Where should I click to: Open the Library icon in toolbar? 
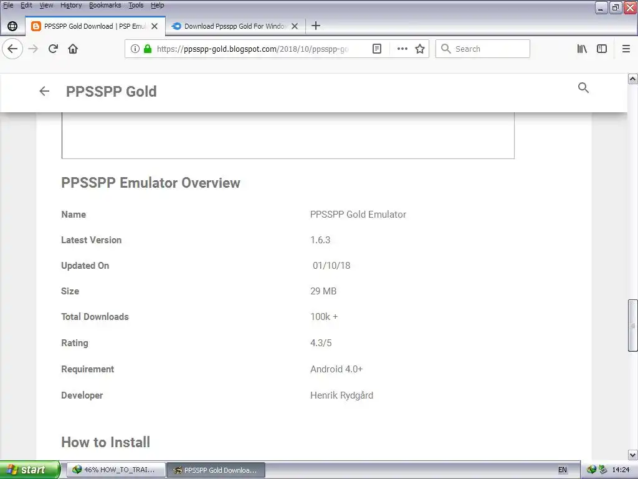click(x=582, y=49)
